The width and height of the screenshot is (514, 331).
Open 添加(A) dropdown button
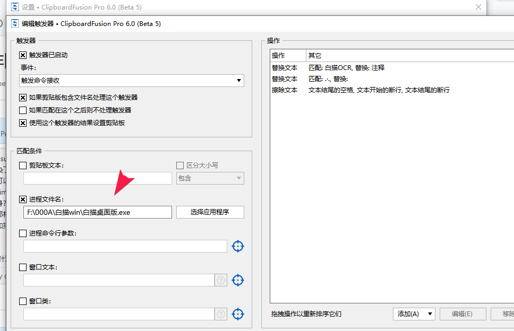[x=414, y=314]
